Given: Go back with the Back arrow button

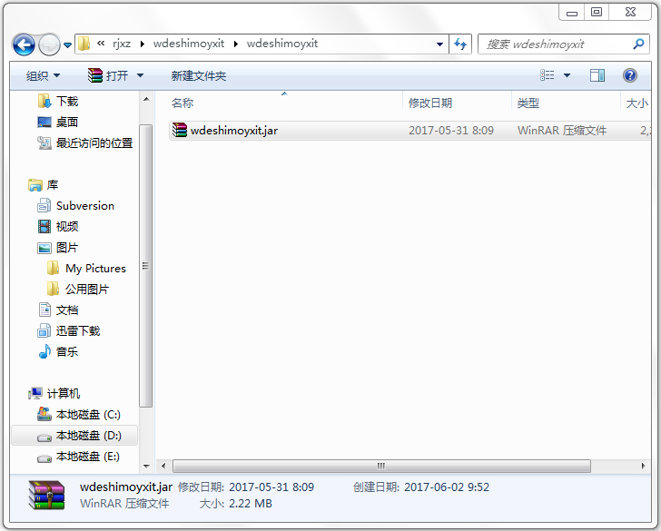Looking at the screenshot, I should 24,44.
